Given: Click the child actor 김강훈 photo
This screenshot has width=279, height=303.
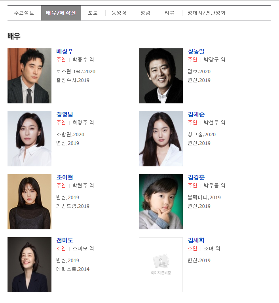Looking at the screenshot, I should [161, 202].
